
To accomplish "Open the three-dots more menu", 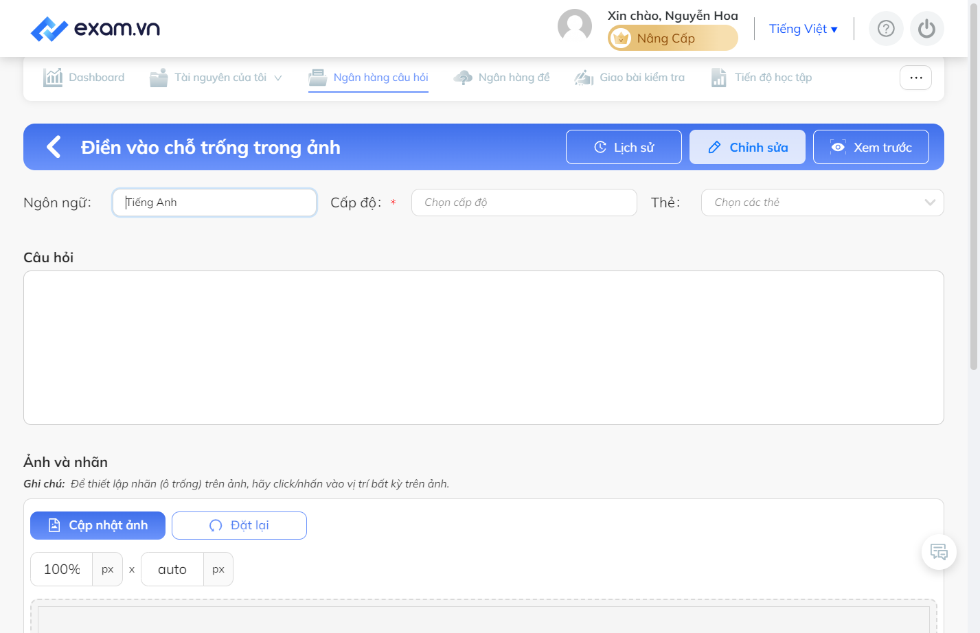I will point(916,78).
